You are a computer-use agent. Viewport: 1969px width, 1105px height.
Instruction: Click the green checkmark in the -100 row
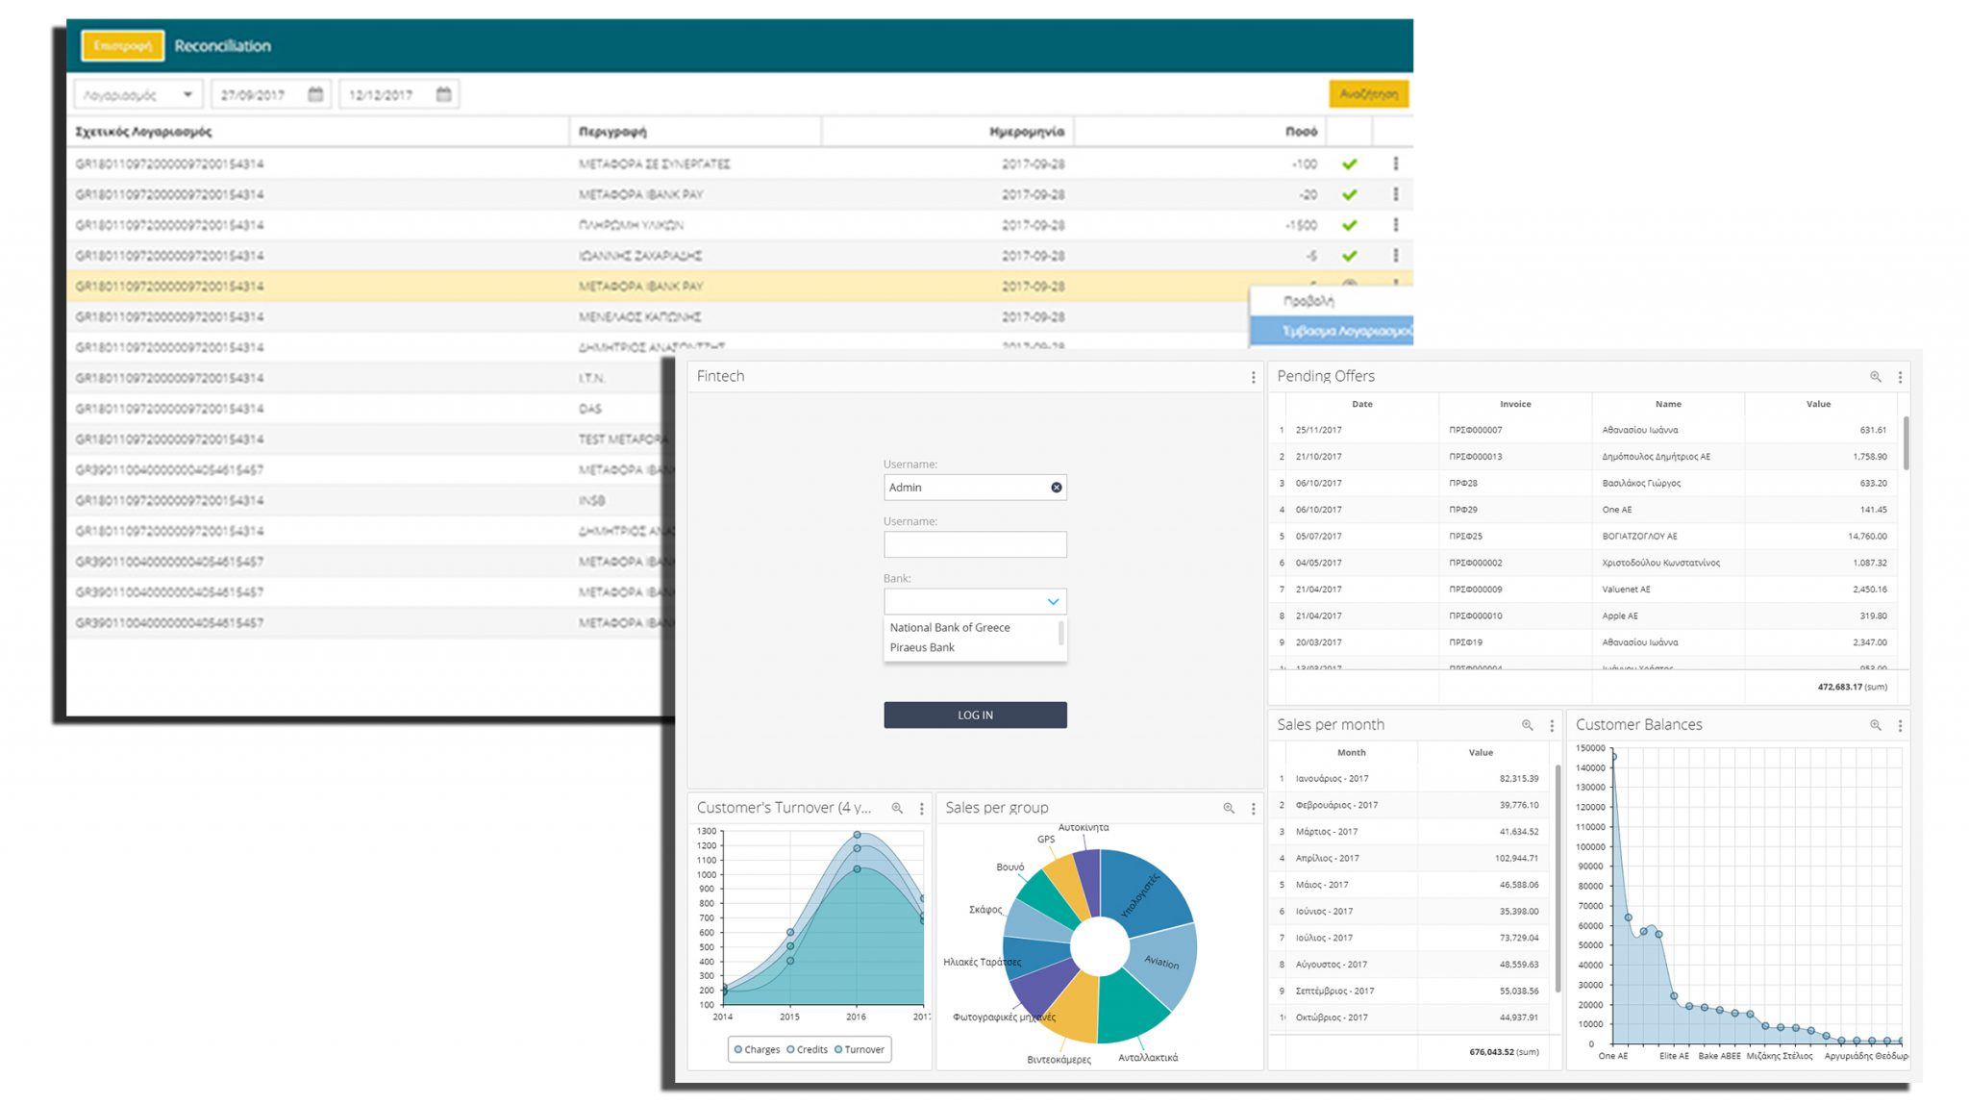click(1350, 164)
